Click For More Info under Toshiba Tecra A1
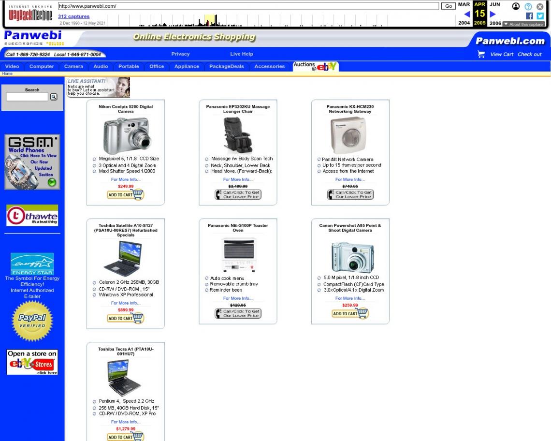 (x=126, y=422)
